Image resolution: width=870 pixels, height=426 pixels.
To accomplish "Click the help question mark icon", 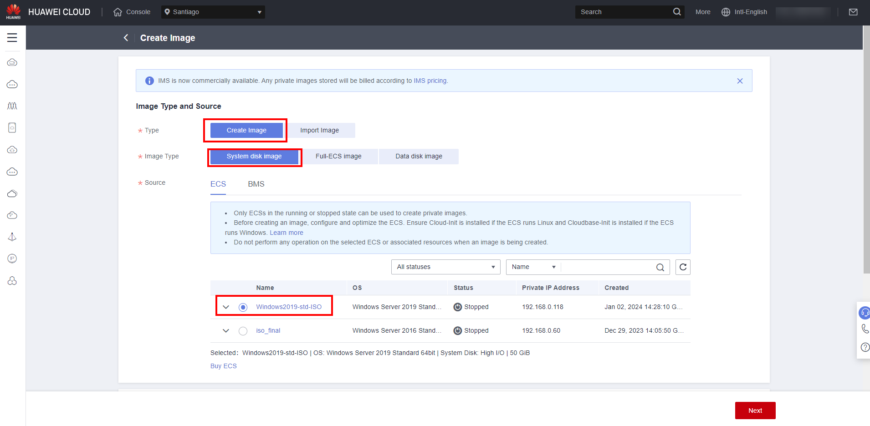I will [x=865, y=347].
